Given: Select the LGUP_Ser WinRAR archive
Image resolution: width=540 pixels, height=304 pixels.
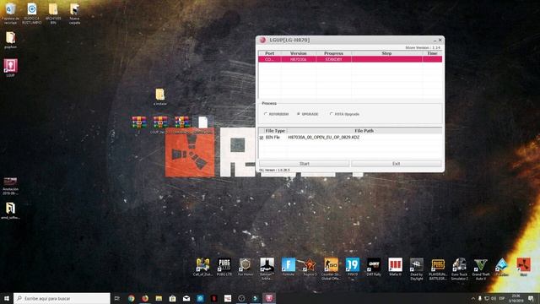Looking at the screenshot, I should (x=159, y=125).
